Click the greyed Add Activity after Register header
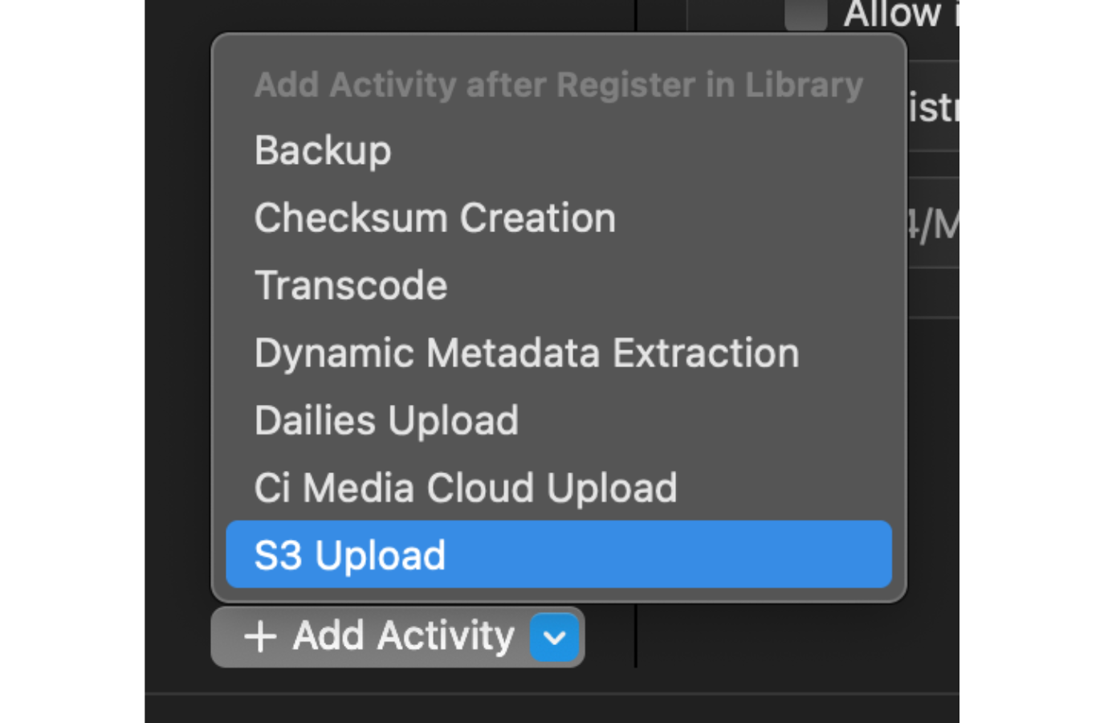The image size is (1104, 723). click(x=558, y=85)
